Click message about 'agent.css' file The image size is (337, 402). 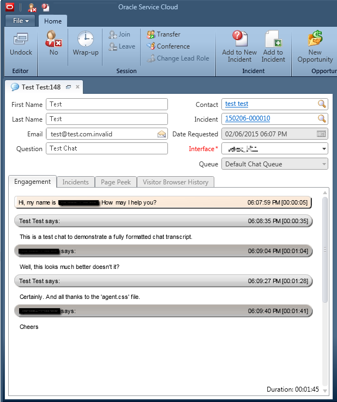tap(80, 297)
